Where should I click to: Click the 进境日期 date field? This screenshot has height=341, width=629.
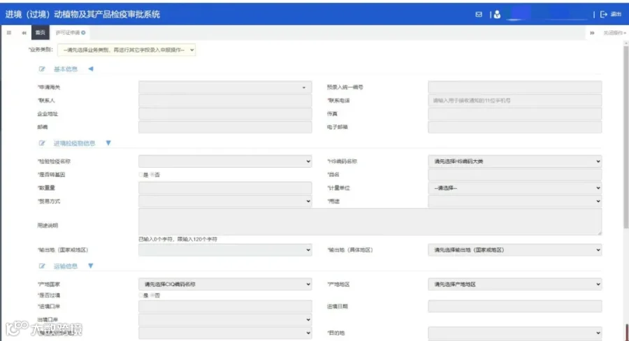514,306
